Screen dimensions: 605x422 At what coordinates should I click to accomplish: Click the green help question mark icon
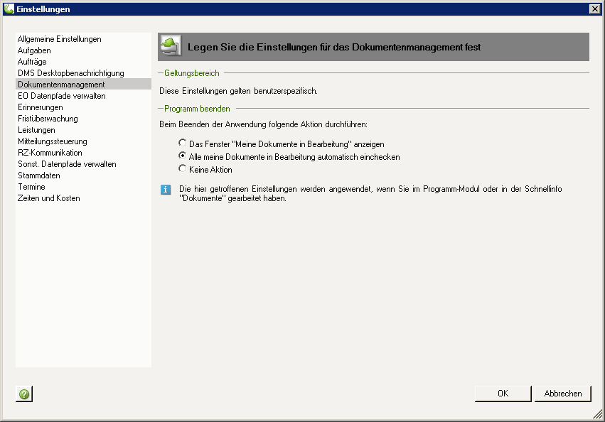(24, 394)
